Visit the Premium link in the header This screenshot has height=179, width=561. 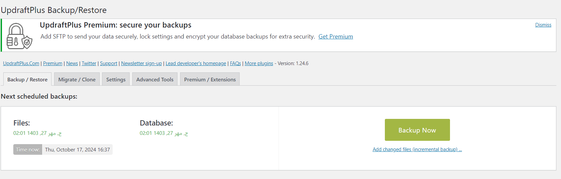(53, 63)
